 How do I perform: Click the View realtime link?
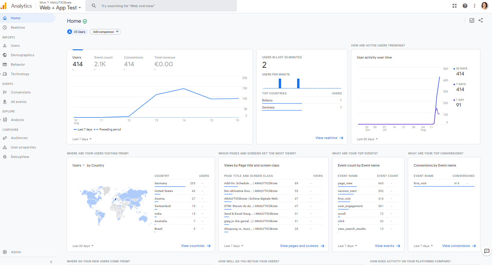329,138
